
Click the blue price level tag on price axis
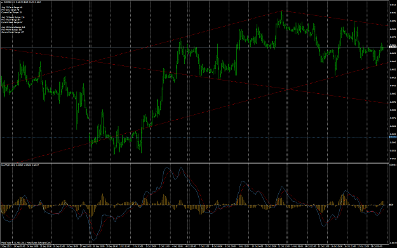click(x=393, y=137)
